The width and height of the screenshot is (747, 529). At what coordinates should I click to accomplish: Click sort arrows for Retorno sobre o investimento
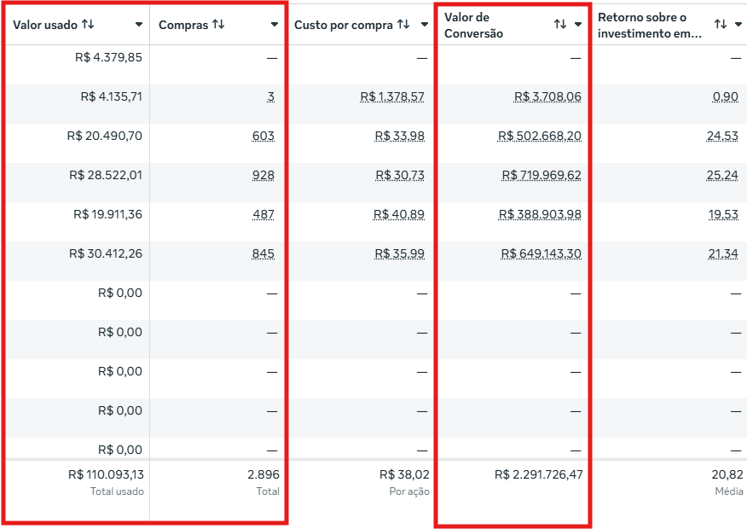tap(721, 25)
